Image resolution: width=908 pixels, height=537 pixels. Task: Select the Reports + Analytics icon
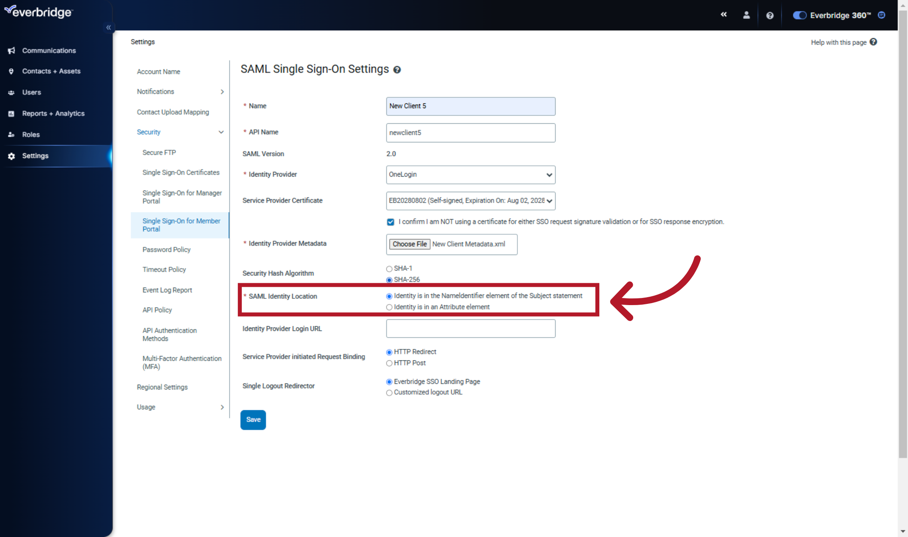point(11,113)
